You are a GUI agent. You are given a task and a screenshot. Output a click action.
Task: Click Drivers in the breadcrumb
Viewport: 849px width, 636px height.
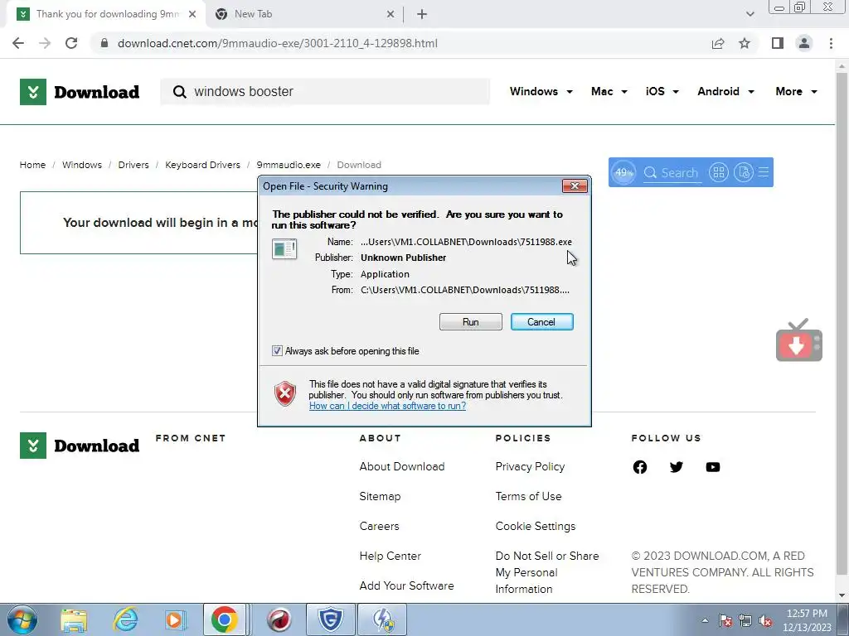click(x=133, y=165)
